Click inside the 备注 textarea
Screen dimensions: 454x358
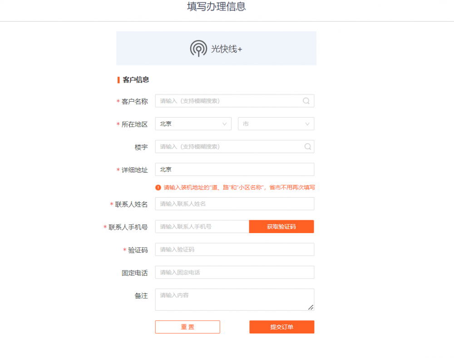(x=235, y=299)
